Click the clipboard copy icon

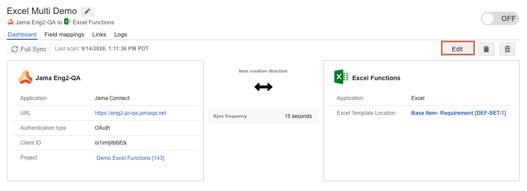click(x=486, y=49)
